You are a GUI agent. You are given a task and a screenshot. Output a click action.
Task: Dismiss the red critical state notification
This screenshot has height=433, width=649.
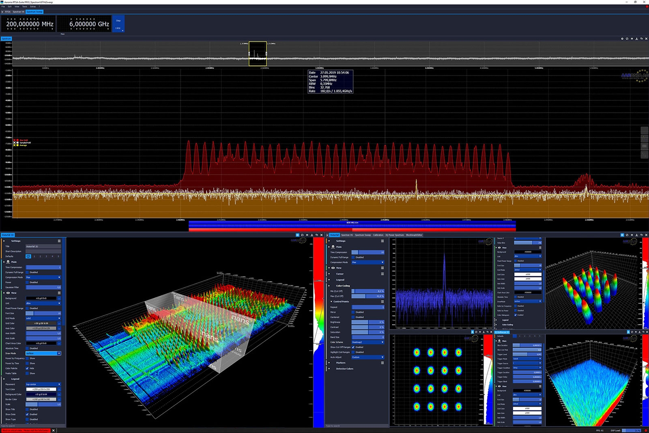tap(54, 431)
